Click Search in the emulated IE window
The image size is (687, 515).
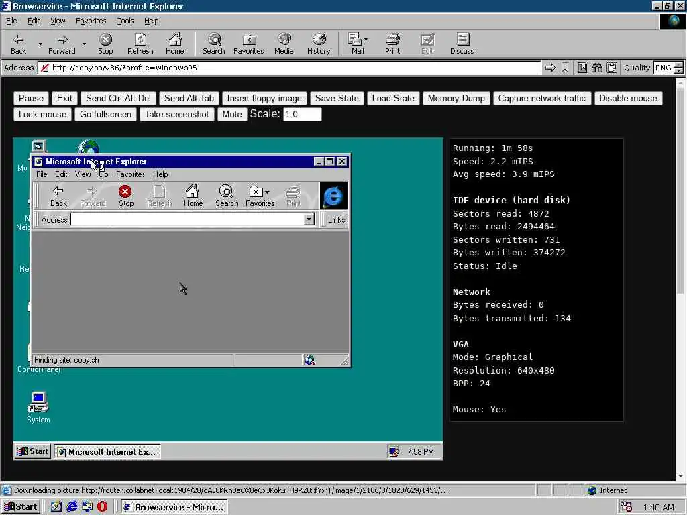tap(227, 196)
